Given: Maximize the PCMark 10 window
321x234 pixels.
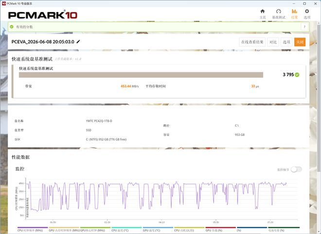Looking at the screenshot, I should [x=304, y=3].
